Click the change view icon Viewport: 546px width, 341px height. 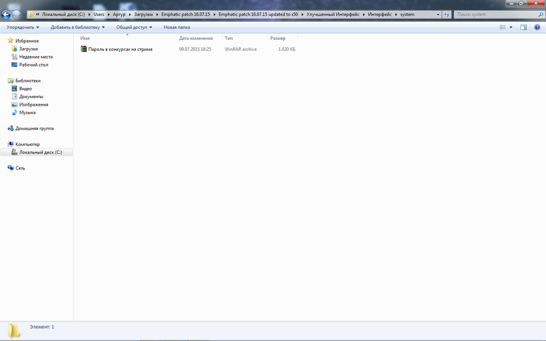coord(502,27)
